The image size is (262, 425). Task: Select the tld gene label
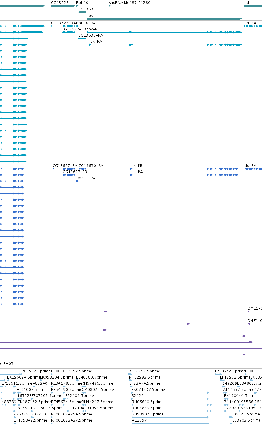[247, 2]
